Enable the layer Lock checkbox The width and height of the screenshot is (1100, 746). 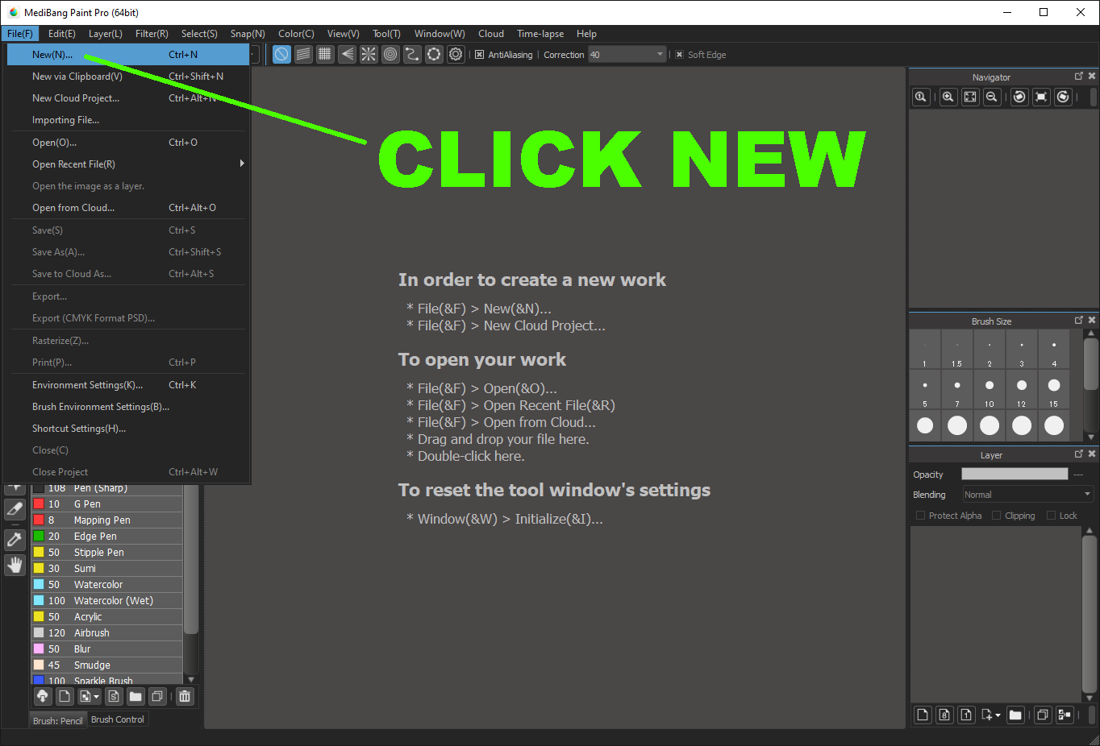point(1051,516)
